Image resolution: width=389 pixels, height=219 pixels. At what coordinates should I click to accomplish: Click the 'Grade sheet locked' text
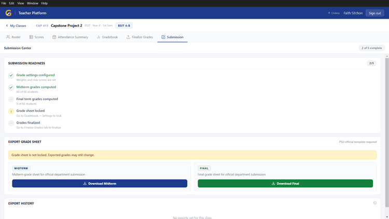31,111
